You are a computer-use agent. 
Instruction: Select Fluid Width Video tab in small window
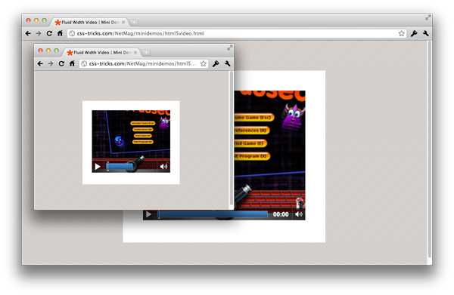(x=102, y=53)
